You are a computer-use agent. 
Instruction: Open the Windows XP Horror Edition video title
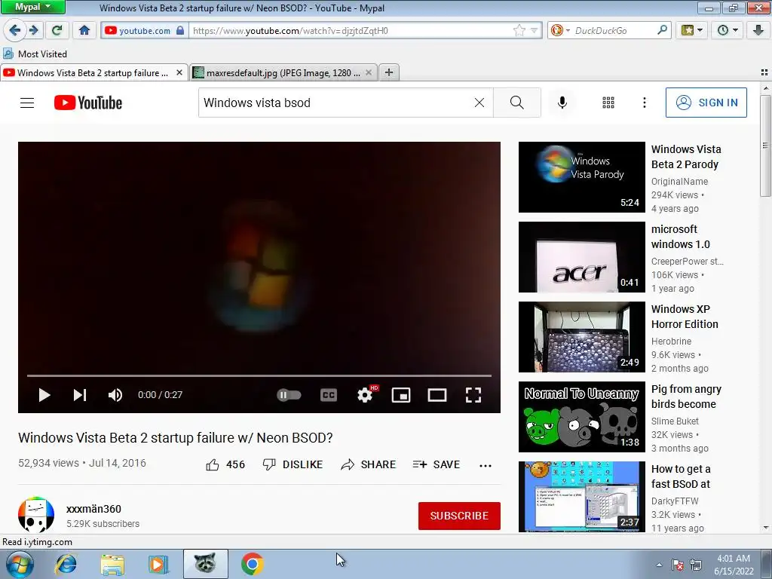685,317
